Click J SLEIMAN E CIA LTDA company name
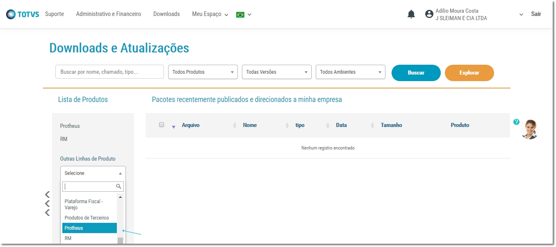The width and height of the screenshot is (556, 247). pos(461,18)
